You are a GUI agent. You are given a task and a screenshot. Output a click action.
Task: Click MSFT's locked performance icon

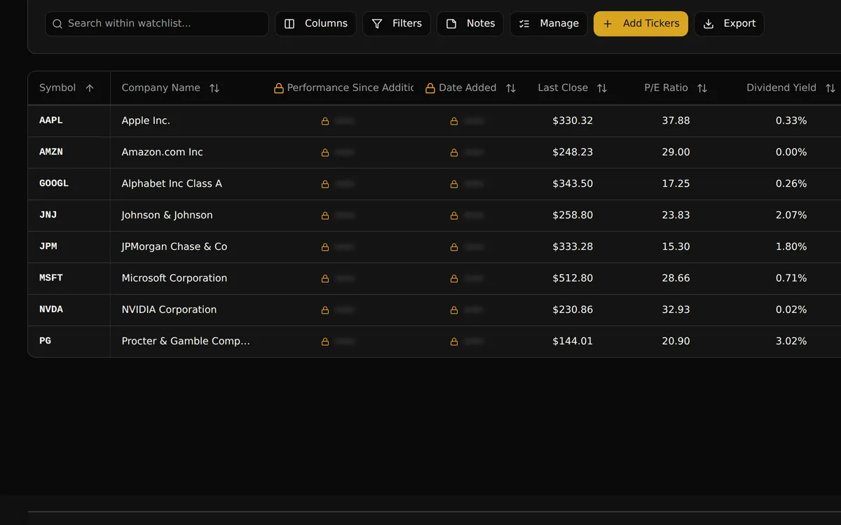(x=325, y=279)
